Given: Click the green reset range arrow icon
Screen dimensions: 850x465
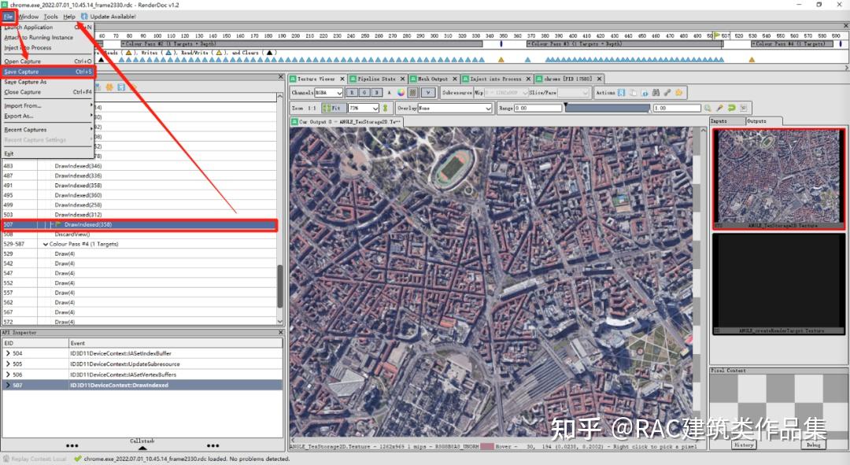Looking at the screenshot, I should (x=731, y=108).
